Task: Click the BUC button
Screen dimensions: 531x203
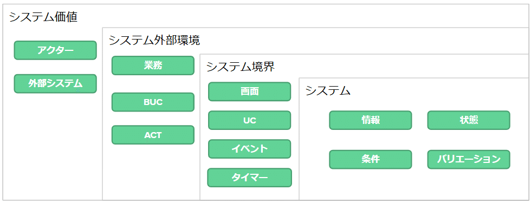Action: tap(153, 102)
